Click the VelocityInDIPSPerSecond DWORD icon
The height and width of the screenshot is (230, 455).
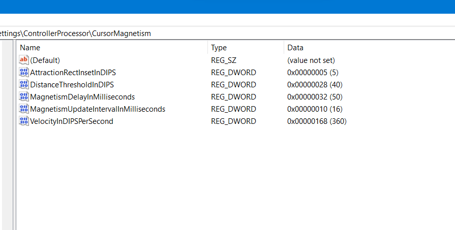click(24, 121)
